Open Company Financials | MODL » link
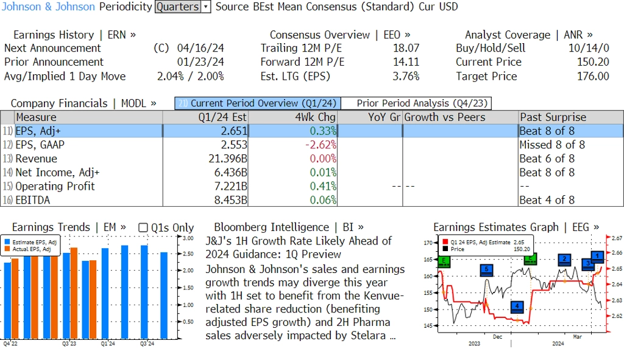The width and height of the screenshot is (624, 349). (83, 103)
